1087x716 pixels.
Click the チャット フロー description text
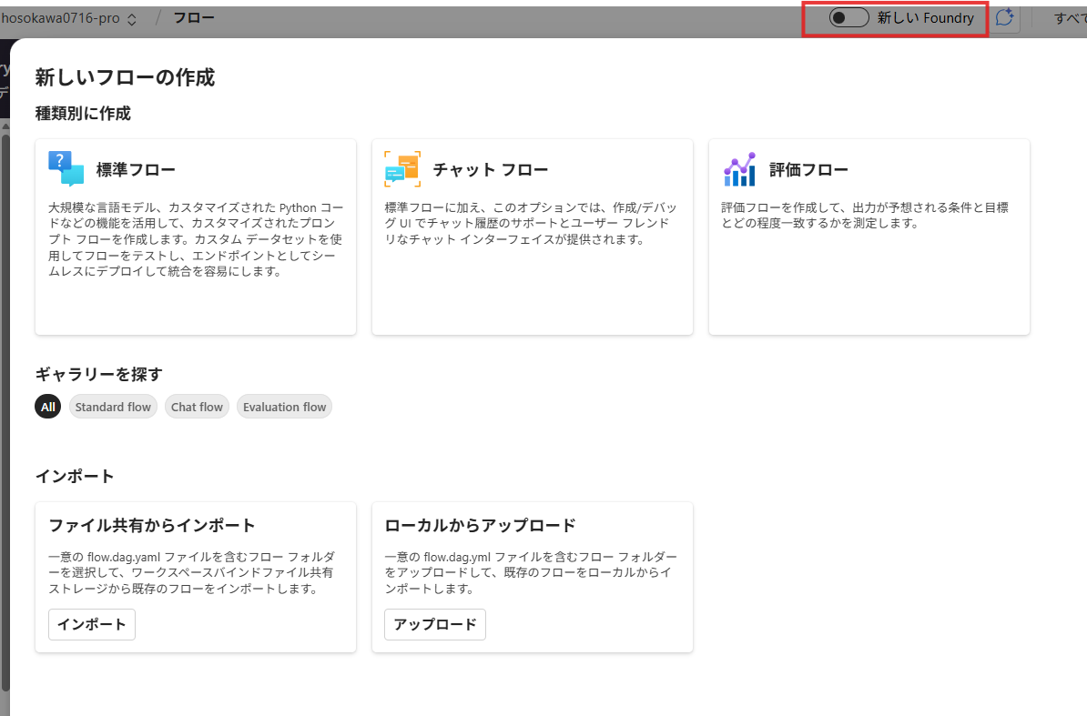point(531,224)
